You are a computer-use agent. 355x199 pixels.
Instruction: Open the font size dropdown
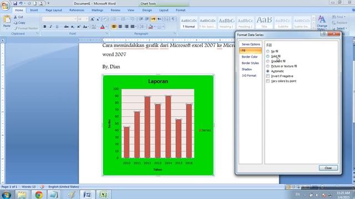coord(87,19)
